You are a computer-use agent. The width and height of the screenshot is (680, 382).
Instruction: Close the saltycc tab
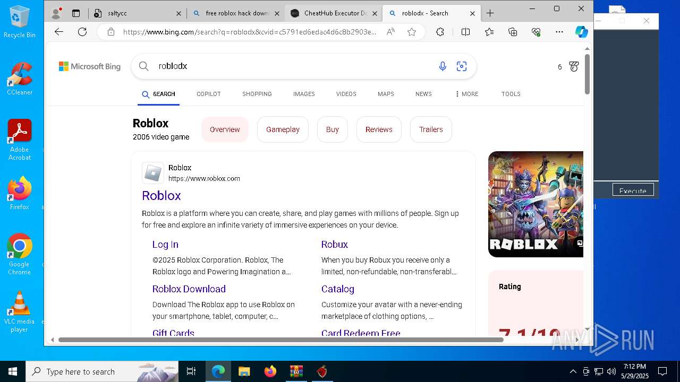pos(178,14)
